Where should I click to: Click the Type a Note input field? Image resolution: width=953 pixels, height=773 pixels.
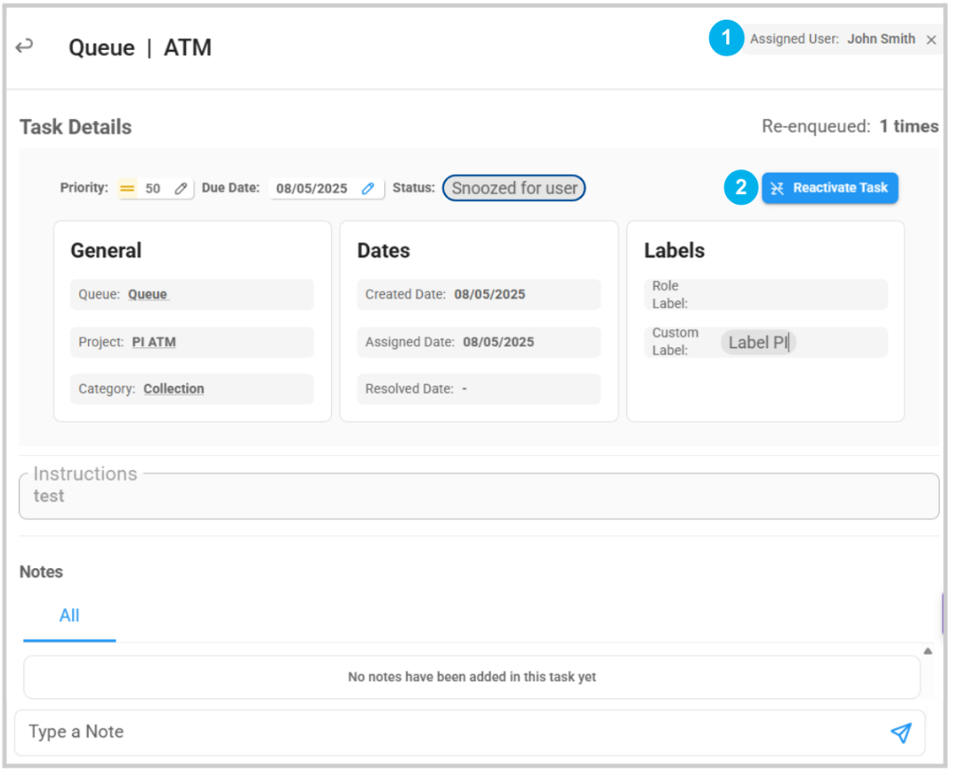pos(445,732)
